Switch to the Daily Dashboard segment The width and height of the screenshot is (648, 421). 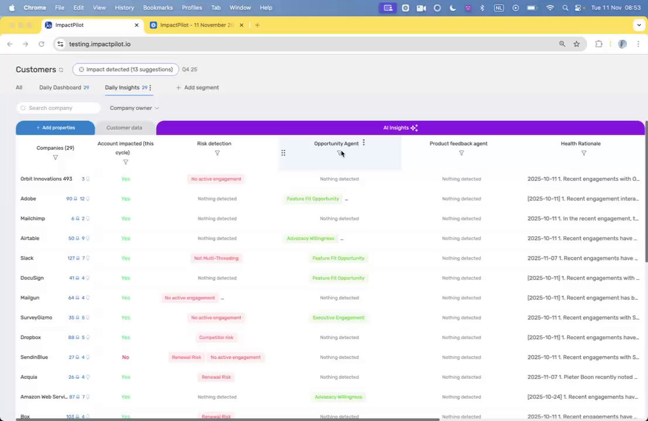coord(64,88)
